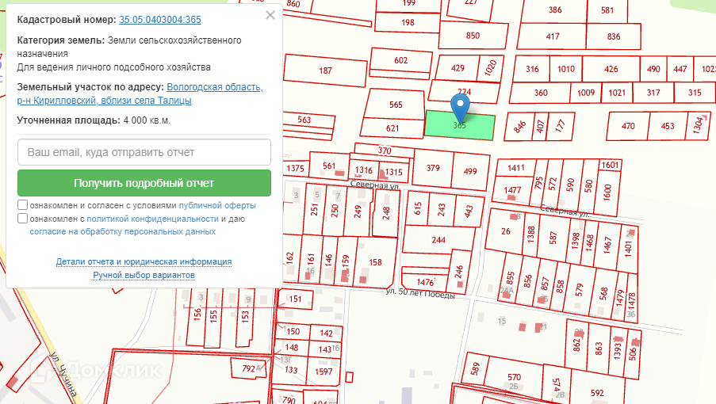Check the публичной оферты agreement checkbox

22,204
